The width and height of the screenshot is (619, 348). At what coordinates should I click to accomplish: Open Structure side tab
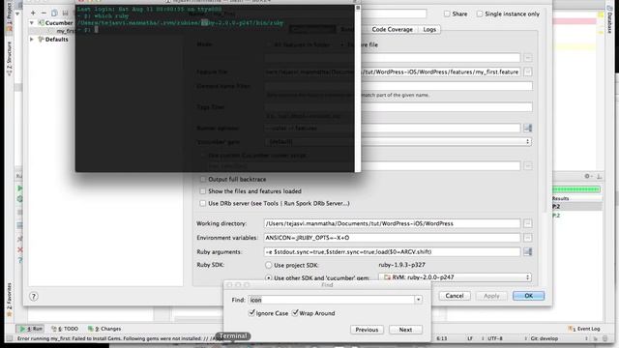(10, 58)
